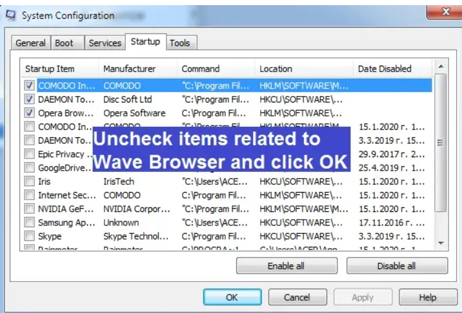
Task: Select the 'Opera Brow...' startup item name
Action: click(66, 113)
